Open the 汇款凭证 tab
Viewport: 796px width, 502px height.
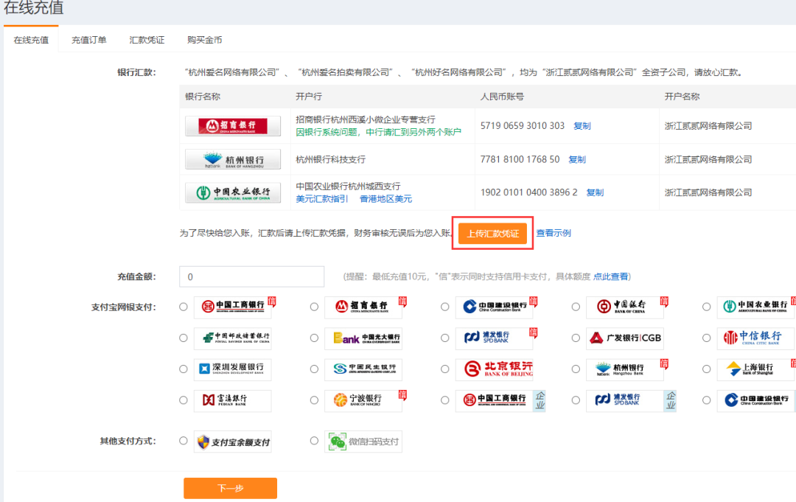[147, 40]
